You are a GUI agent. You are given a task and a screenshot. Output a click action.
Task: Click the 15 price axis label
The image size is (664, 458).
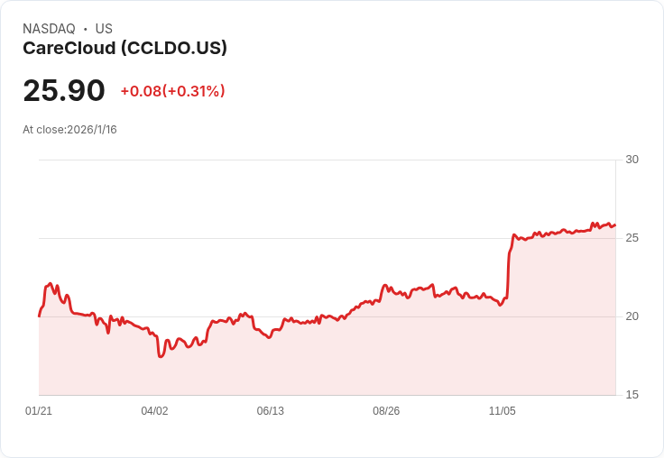(632, 395)
